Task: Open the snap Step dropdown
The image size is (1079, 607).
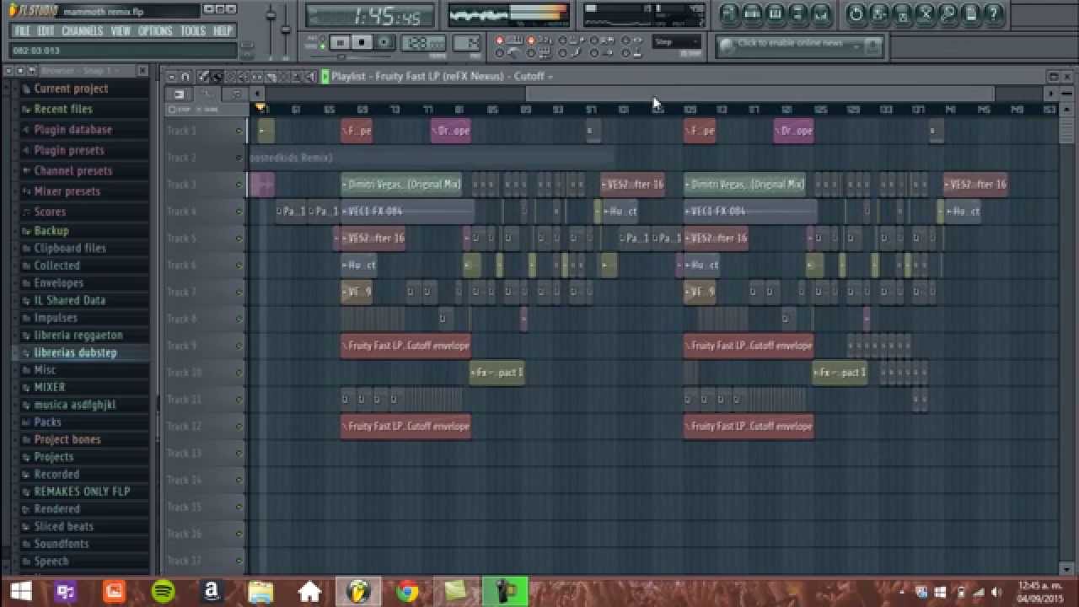Action: click(677, 42)
